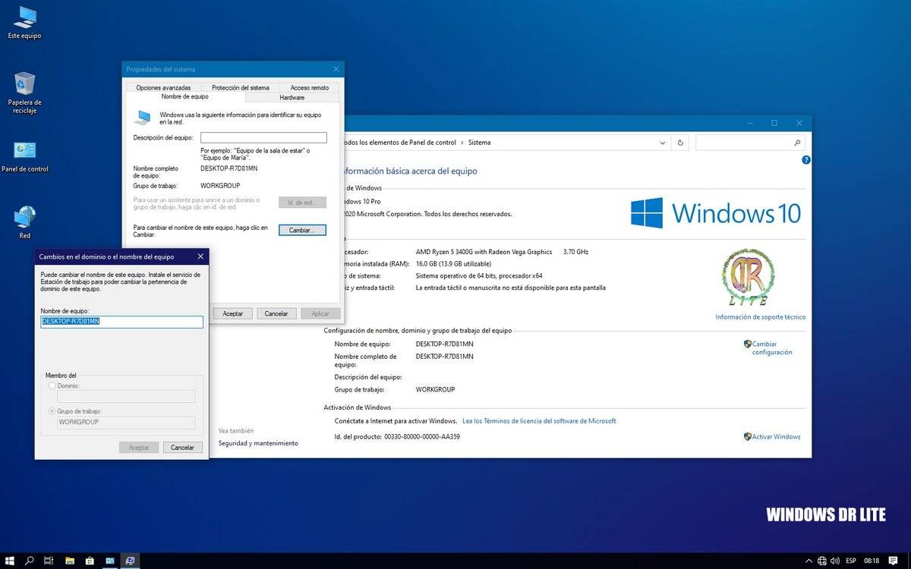Click the Dominio text field
Viewport: 911px width, 569px height.
coord(126,396)
